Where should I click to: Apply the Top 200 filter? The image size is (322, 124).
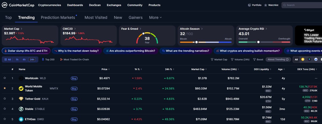[x=48, y=60]
